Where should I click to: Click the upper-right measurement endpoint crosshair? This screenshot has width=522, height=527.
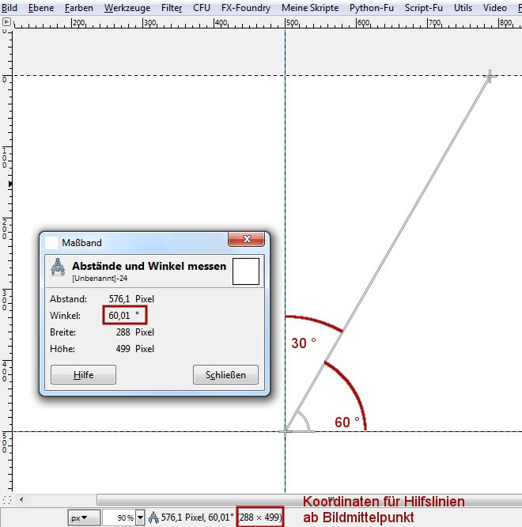(x=490, y=76)
